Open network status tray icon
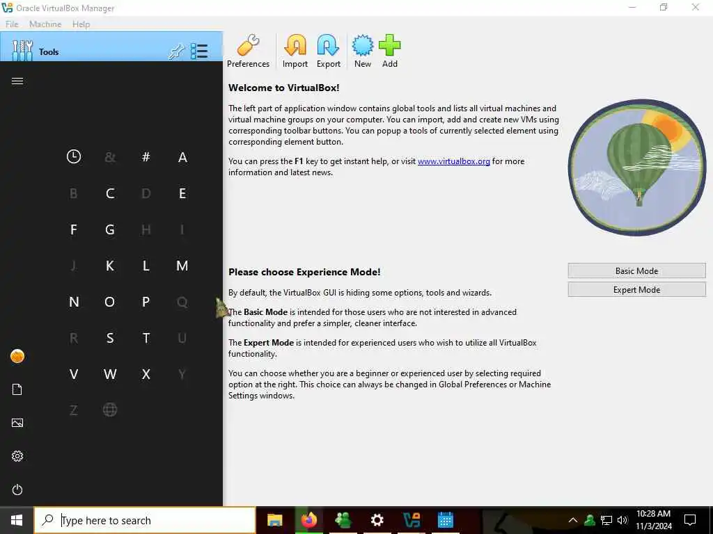The image size is (713, 534). pos(606,520)
